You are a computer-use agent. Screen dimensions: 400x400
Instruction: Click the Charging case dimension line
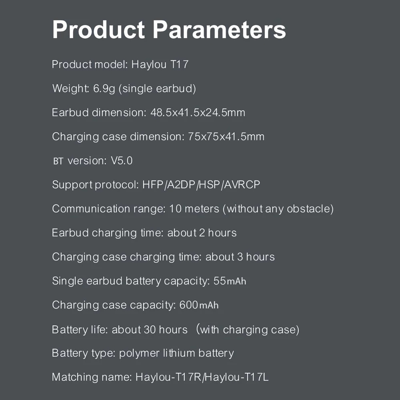point(158,137)
